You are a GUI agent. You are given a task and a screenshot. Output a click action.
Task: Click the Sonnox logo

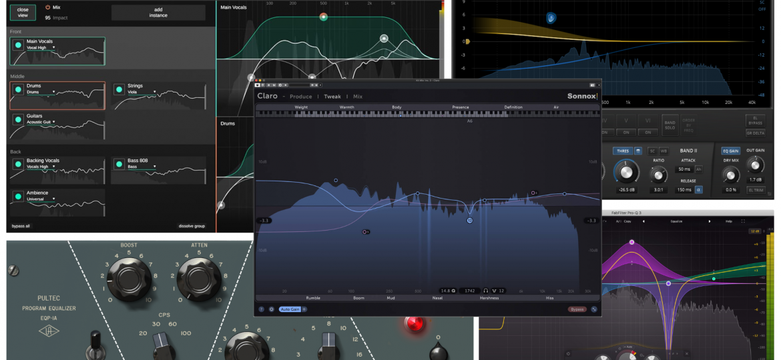(x=582, y=97)
